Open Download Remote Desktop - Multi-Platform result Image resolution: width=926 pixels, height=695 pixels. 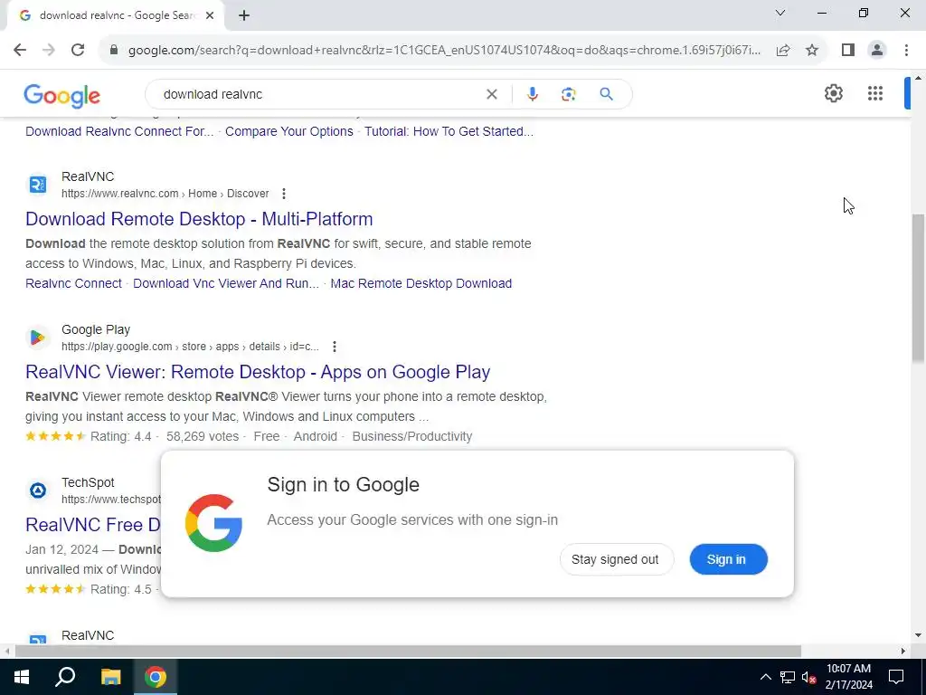(x=199, y=219)
